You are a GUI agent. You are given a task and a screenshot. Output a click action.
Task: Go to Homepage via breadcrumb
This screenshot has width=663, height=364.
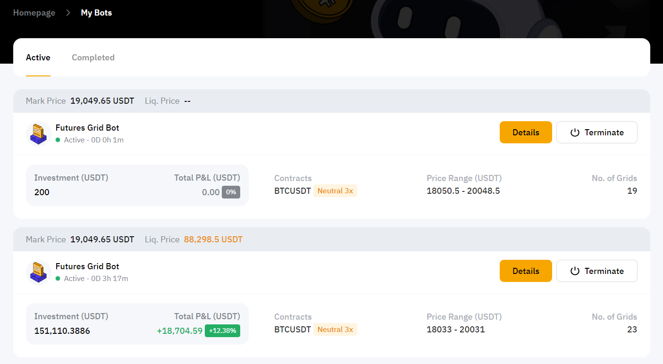point(34,13)
